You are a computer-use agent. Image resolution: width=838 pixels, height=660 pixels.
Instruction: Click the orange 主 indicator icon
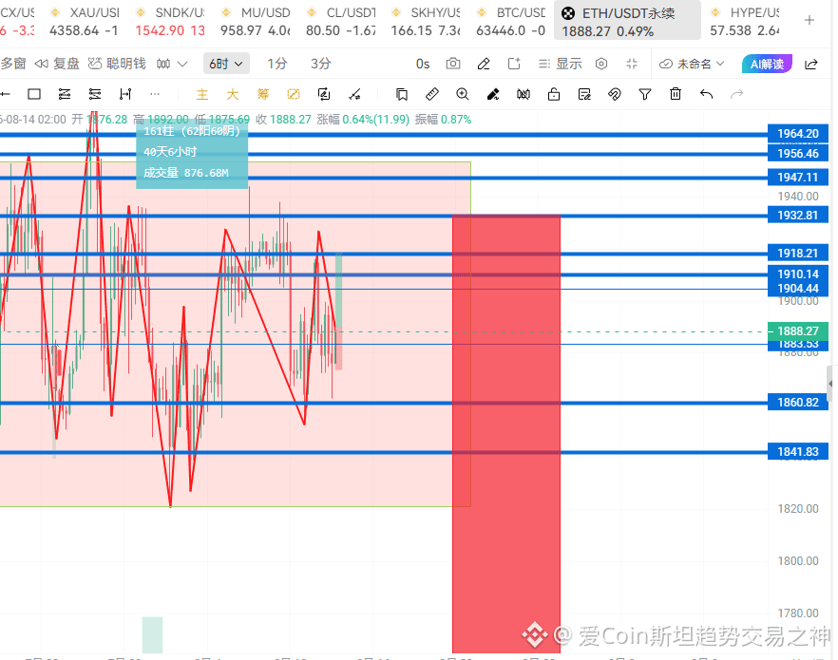point(202,95)
